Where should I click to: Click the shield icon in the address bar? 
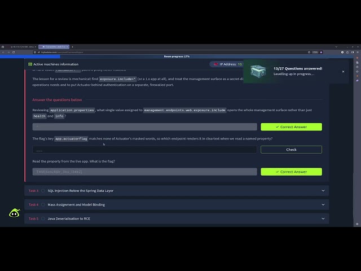coord(35,53)
